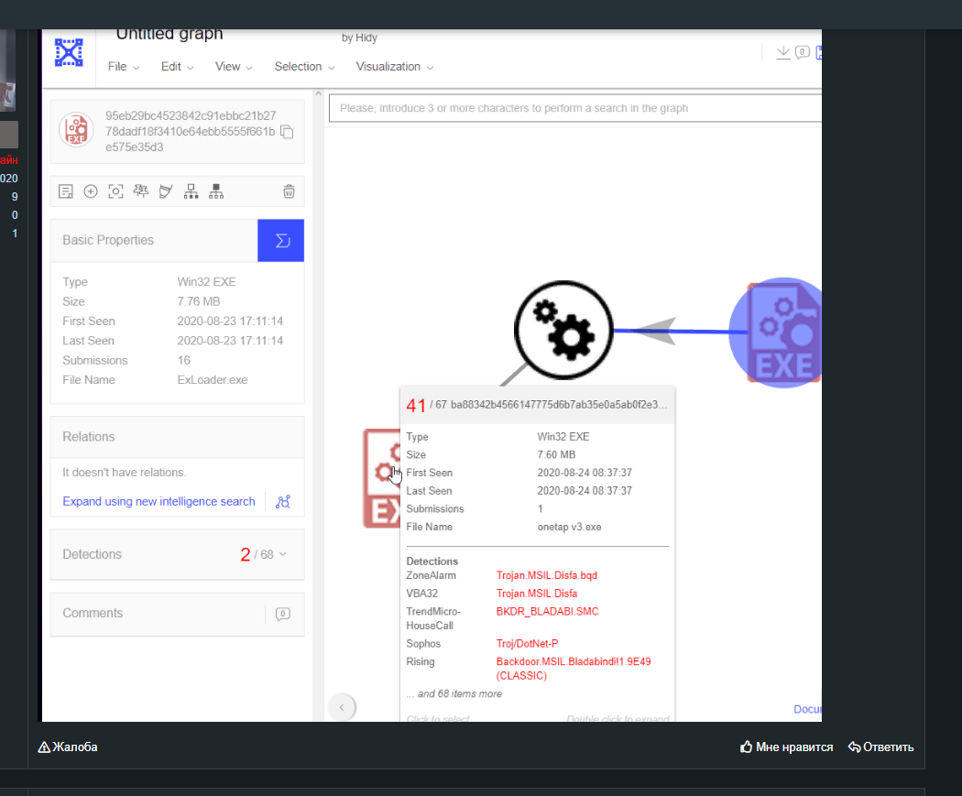
Task: Select the gears process node in graph
Action: (x=563, y=330)
